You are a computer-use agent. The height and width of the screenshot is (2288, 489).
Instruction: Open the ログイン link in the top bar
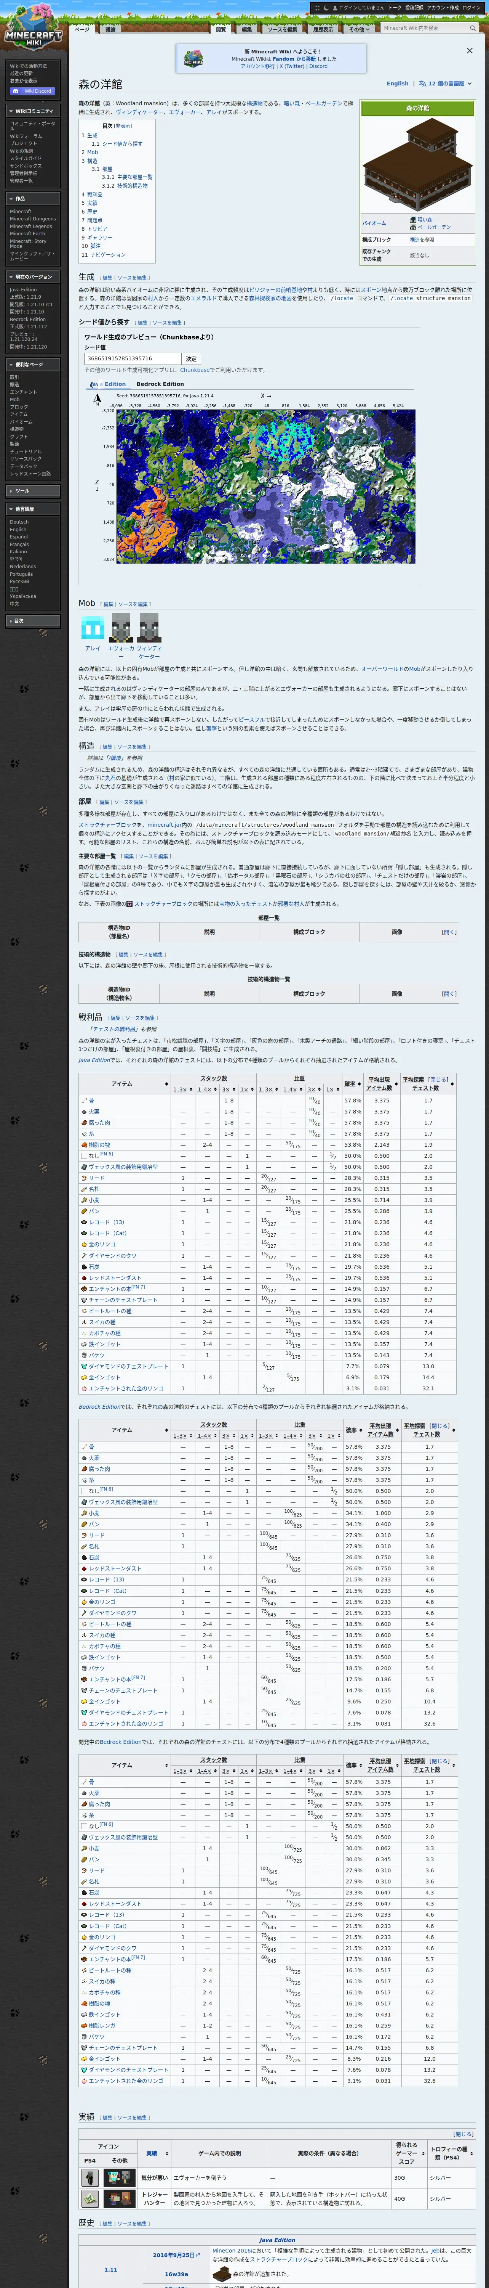470,7
